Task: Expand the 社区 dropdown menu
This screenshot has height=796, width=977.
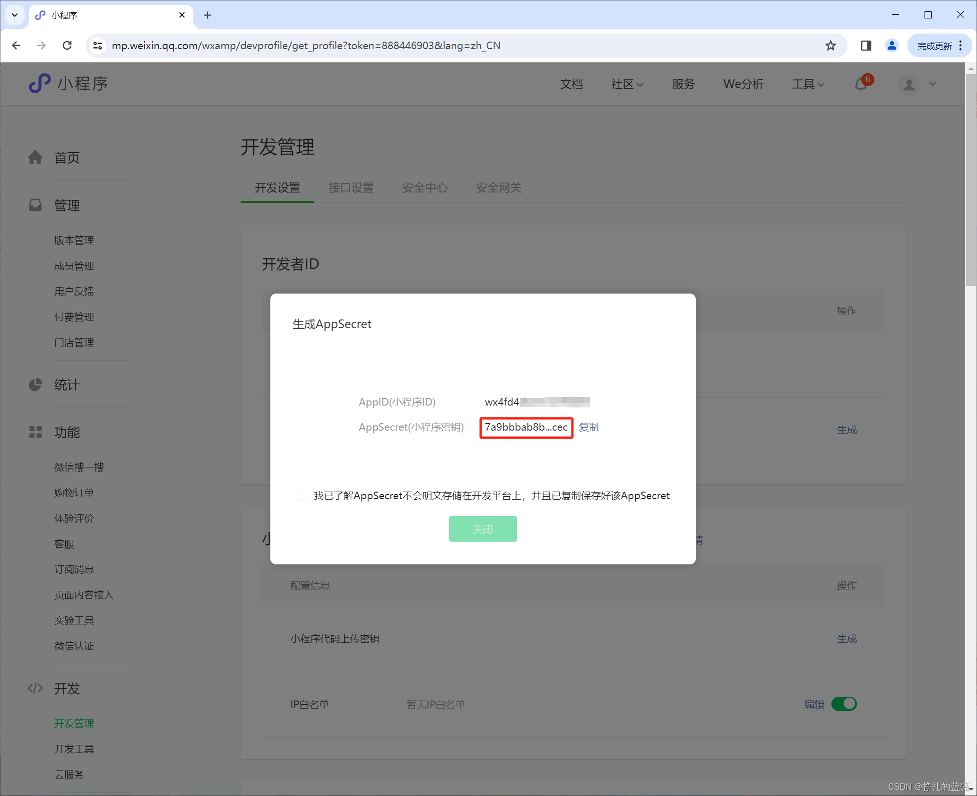Action: 627,84
